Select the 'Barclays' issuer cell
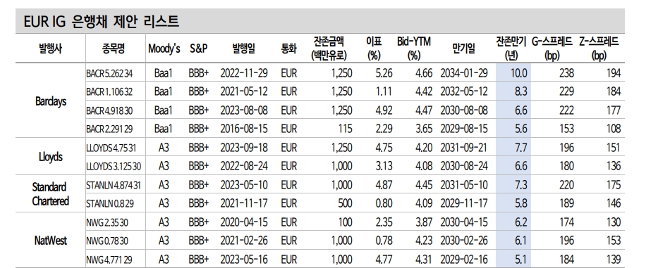Screen dimensions: 646x268 tap(51, 101)
